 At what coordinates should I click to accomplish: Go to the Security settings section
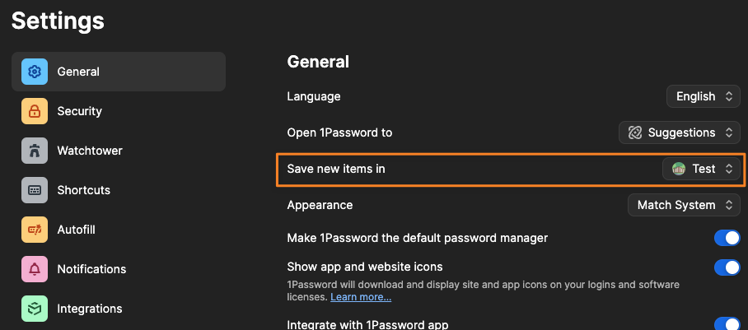79,111
